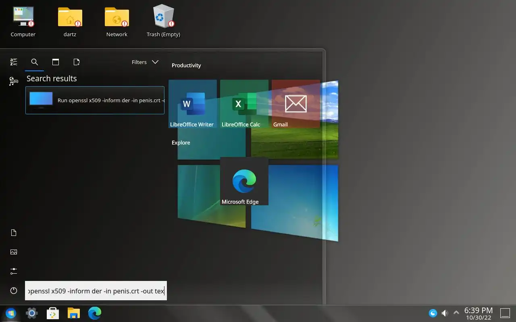Open the dartz home folder icon
Screen dimensions: 516x322
(70, 22)
